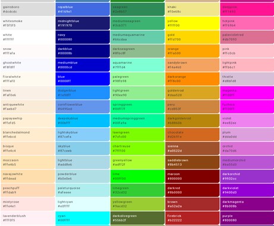Select the purple #800080 swatch
This screenshot has height=226, width=274.
247,218
